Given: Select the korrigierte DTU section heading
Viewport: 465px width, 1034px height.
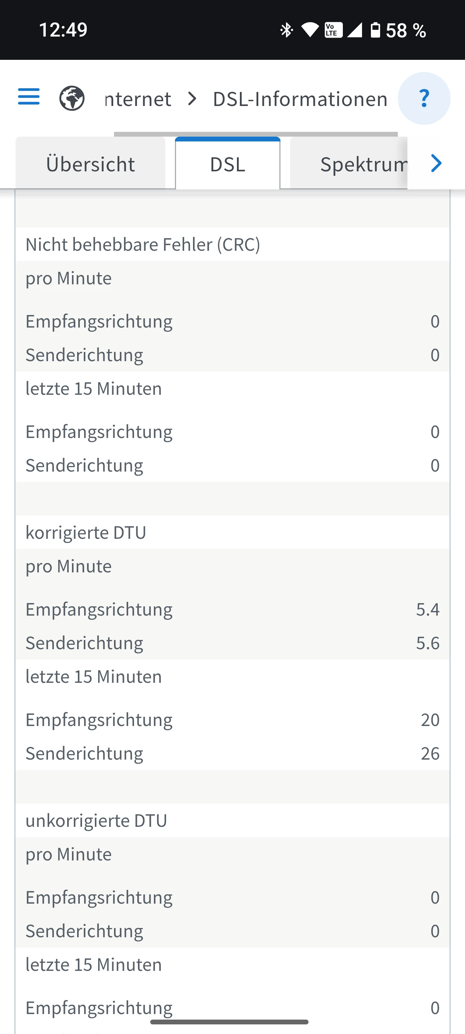Looking at the screenshot, I should (x=86, y=533).
